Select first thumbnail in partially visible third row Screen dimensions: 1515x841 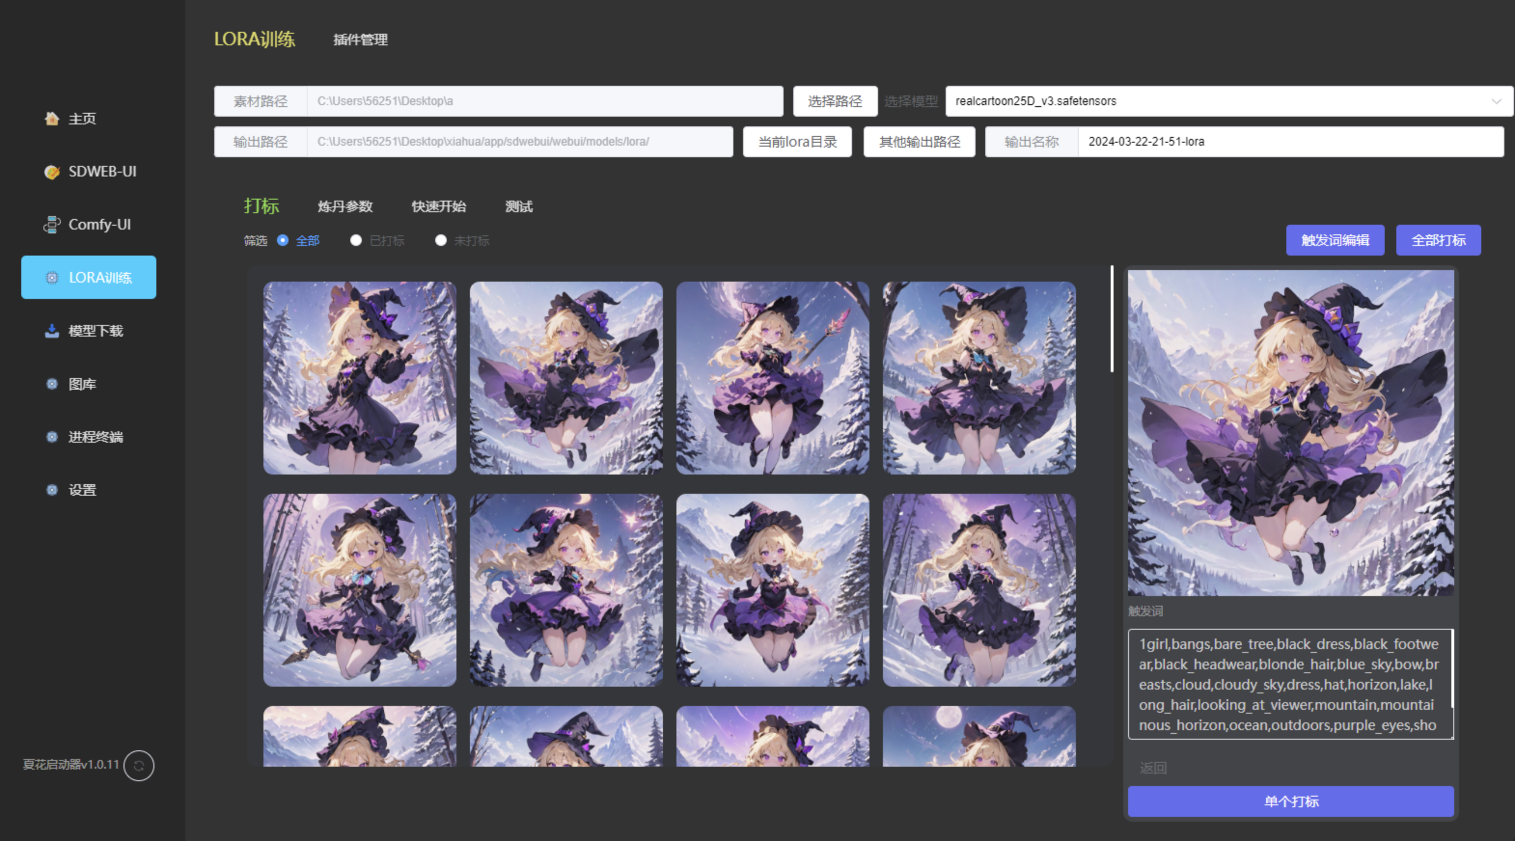(360, 736)
